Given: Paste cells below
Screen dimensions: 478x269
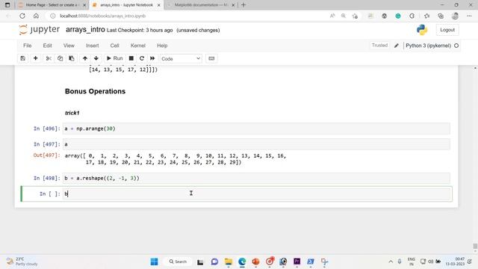Looking at the screenshot, I should pyautogui.click(x=72, y=58).
